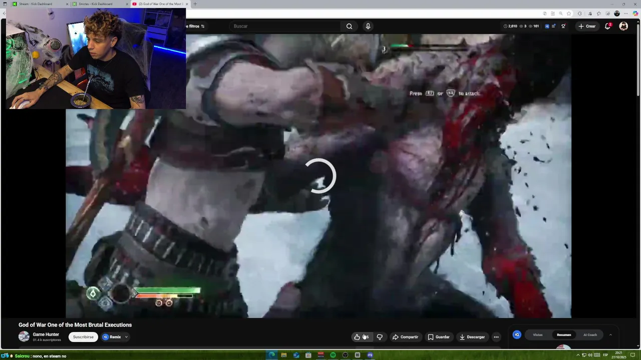The width and height of the screenshot is (641, 360).
Task: Open the browser profile avatar
Action: (617, 13)
